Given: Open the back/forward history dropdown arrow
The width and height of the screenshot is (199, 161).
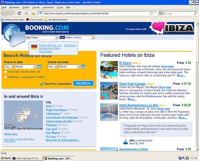Looking at the screenshot, I should [14, 13].
